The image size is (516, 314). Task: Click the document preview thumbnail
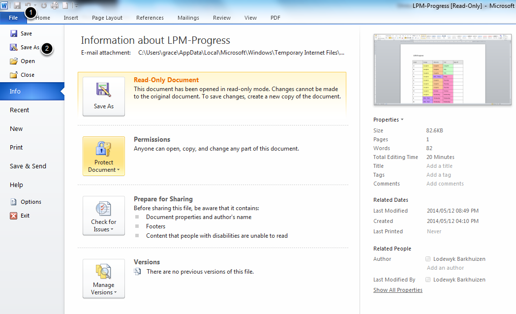pos(442,69)
